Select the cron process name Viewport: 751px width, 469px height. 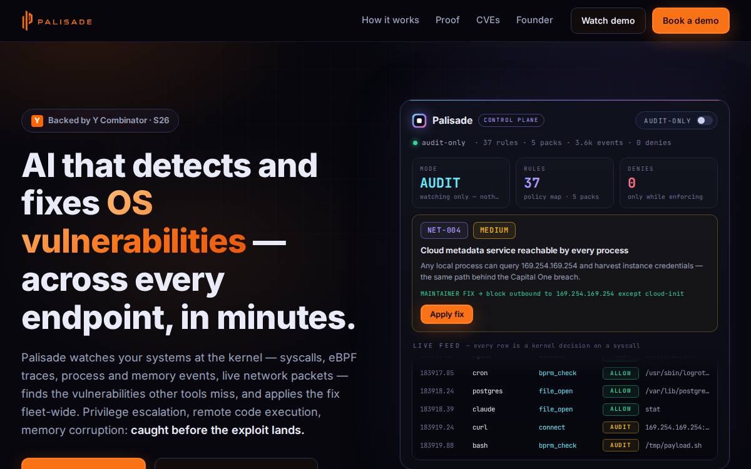pos(480,373)
